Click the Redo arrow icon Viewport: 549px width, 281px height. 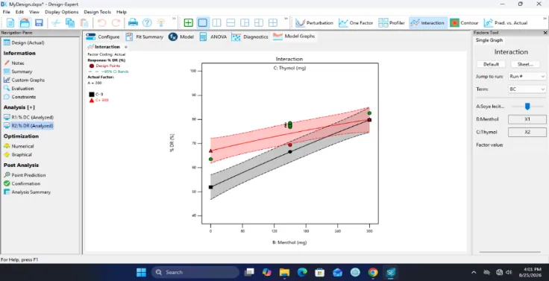(x=116, y=23)
